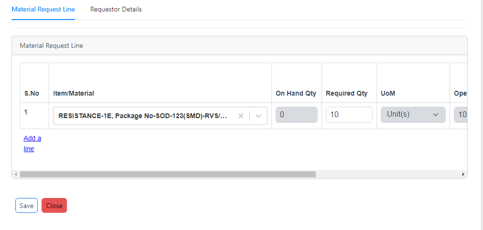The height and width of the screenshot is (230, 483).
Task: Click the partially visible field after UoM
Action: tap(460, 114)
